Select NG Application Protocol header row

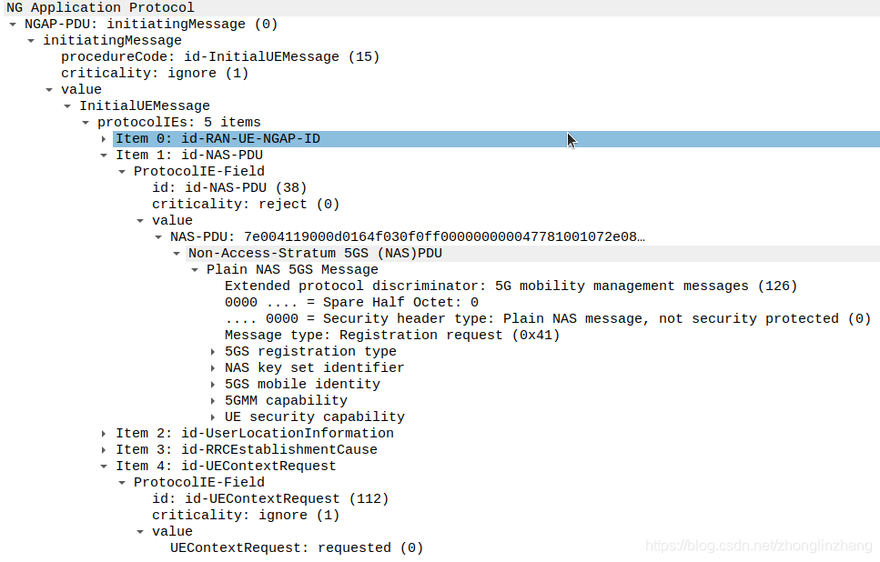click(x=440, y=8)
